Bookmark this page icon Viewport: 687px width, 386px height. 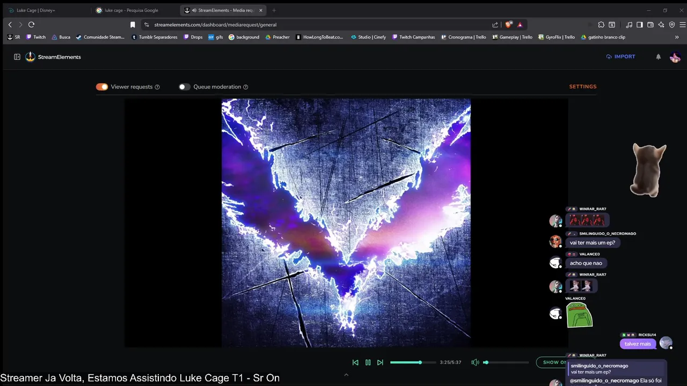click(133, 25)
